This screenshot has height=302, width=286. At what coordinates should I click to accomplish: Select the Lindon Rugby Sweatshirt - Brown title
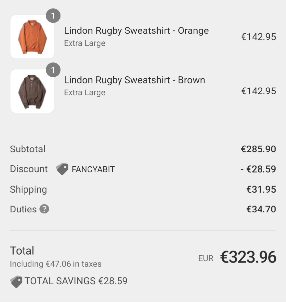tap(134, 80)
